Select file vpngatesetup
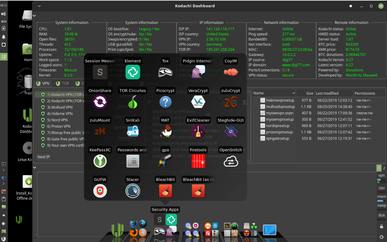The height and width of the screenshot is (242, 387). (278, 139)
